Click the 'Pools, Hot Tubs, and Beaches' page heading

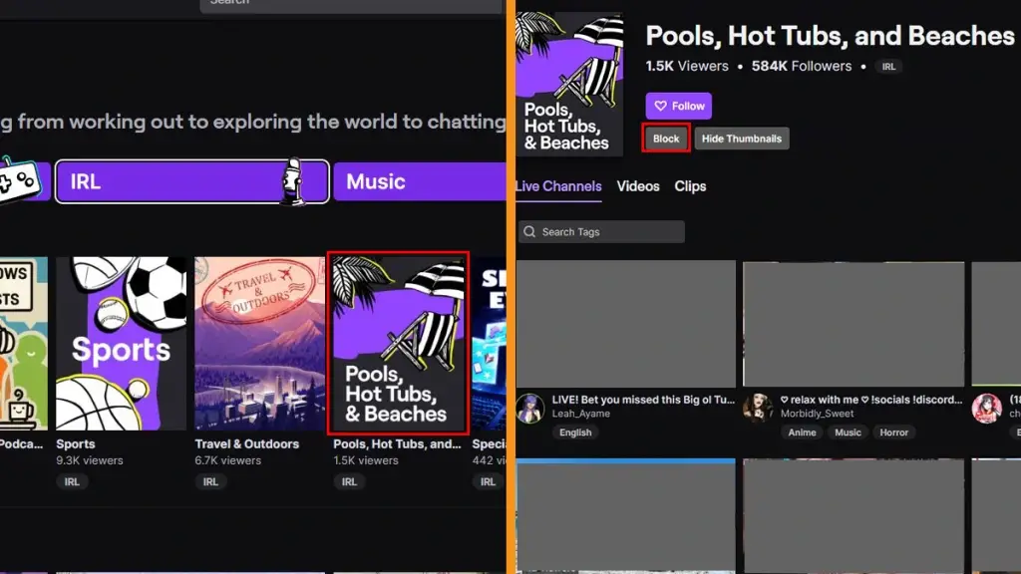click(831, 36)
